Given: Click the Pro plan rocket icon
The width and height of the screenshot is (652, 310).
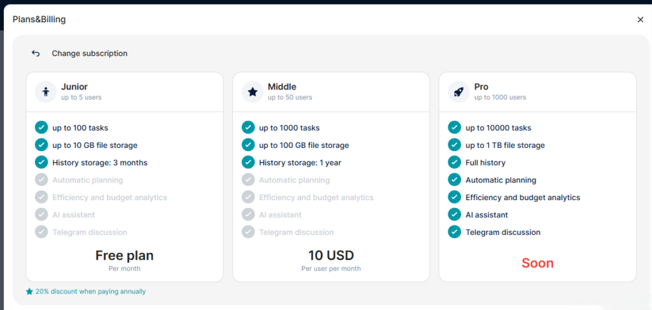Looking at the screenshot, I should click(458, 91).
